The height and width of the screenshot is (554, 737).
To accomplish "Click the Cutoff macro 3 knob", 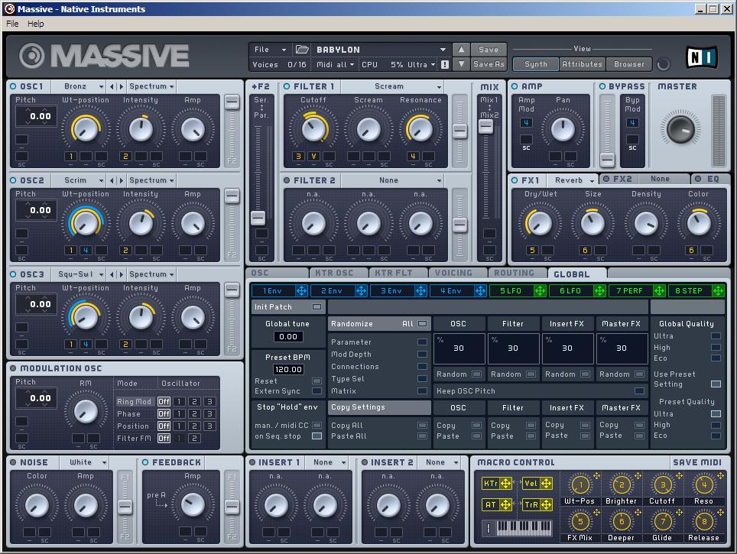I will 663,485.
